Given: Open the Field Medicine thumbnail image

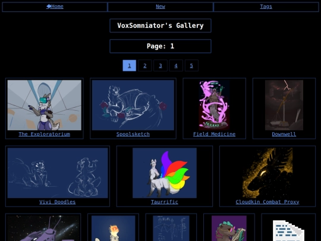Looking at the screenshot, I should [215, 105].
